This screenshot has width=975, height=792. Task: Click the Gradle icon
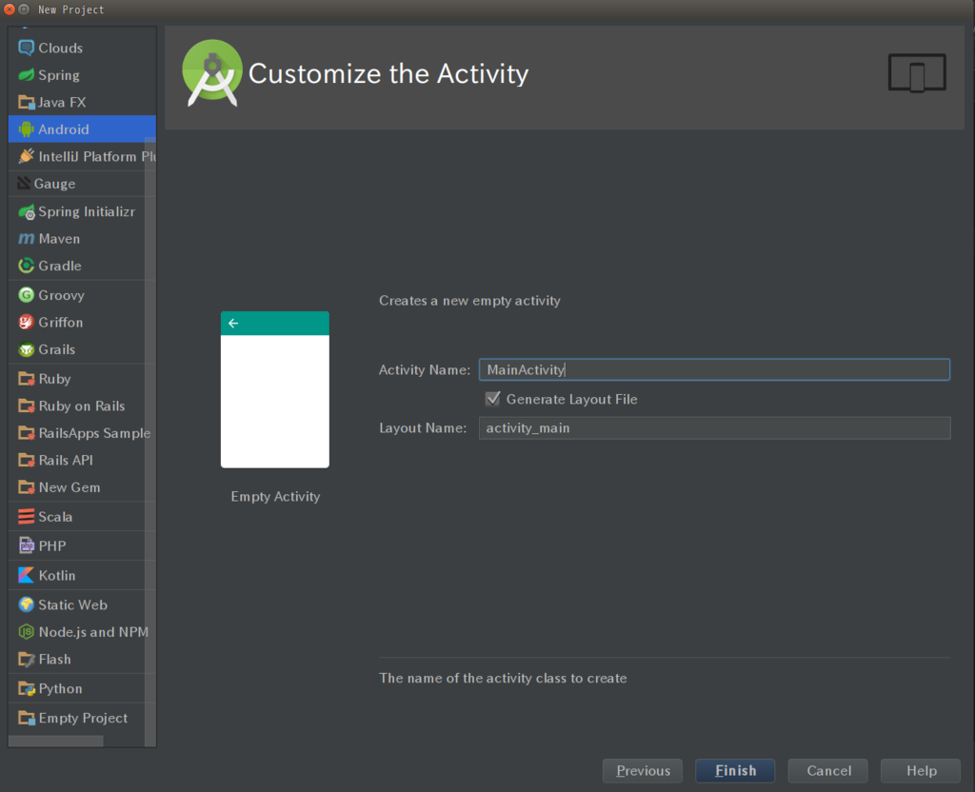[26, 267]
